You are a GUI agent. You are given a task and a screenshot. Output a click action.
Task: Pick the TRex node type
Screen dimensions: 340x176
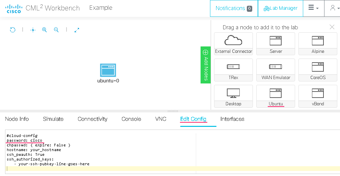[x=234, y=70]
